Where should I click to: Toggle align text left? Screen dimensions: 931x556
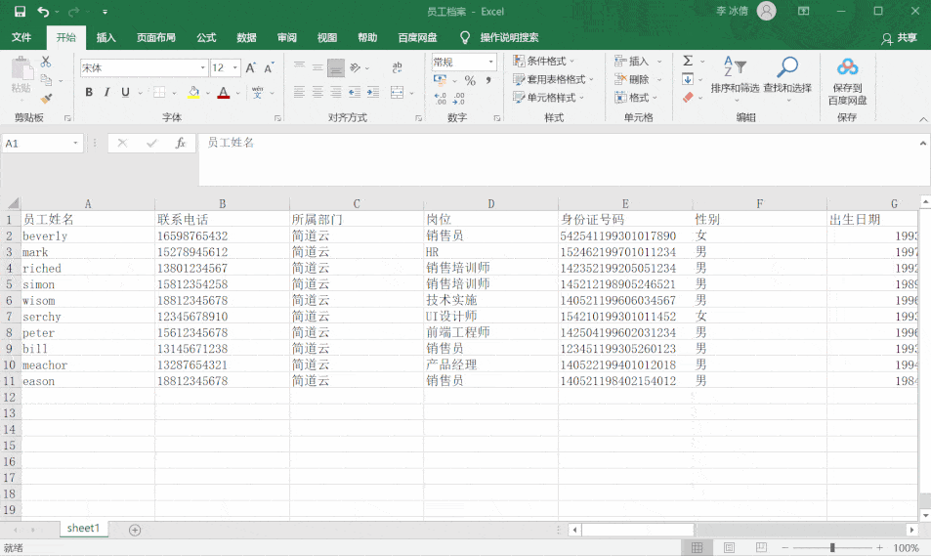[299, 92]
